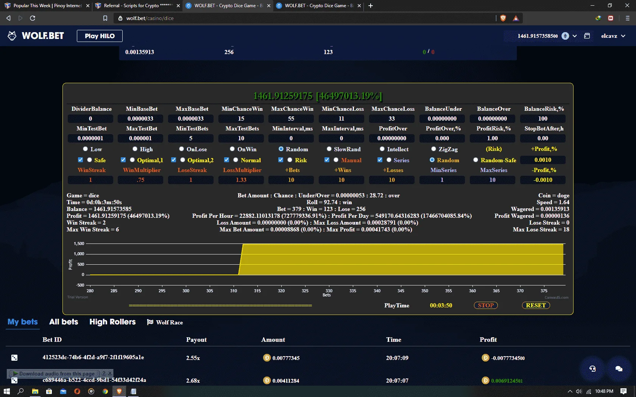The height and width of the screenshot is (397, 636).
Task: Switch to High Rollers tab
Action: tap(112, 322)
